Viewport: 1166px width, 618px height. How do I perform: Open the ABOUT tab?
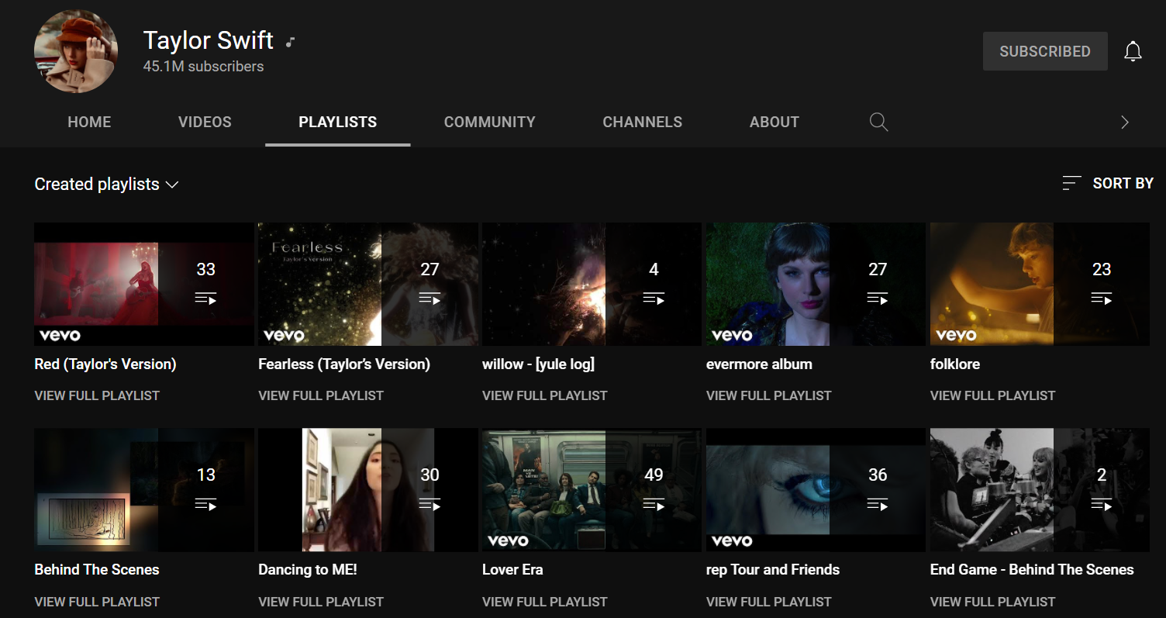pos(774,122)
